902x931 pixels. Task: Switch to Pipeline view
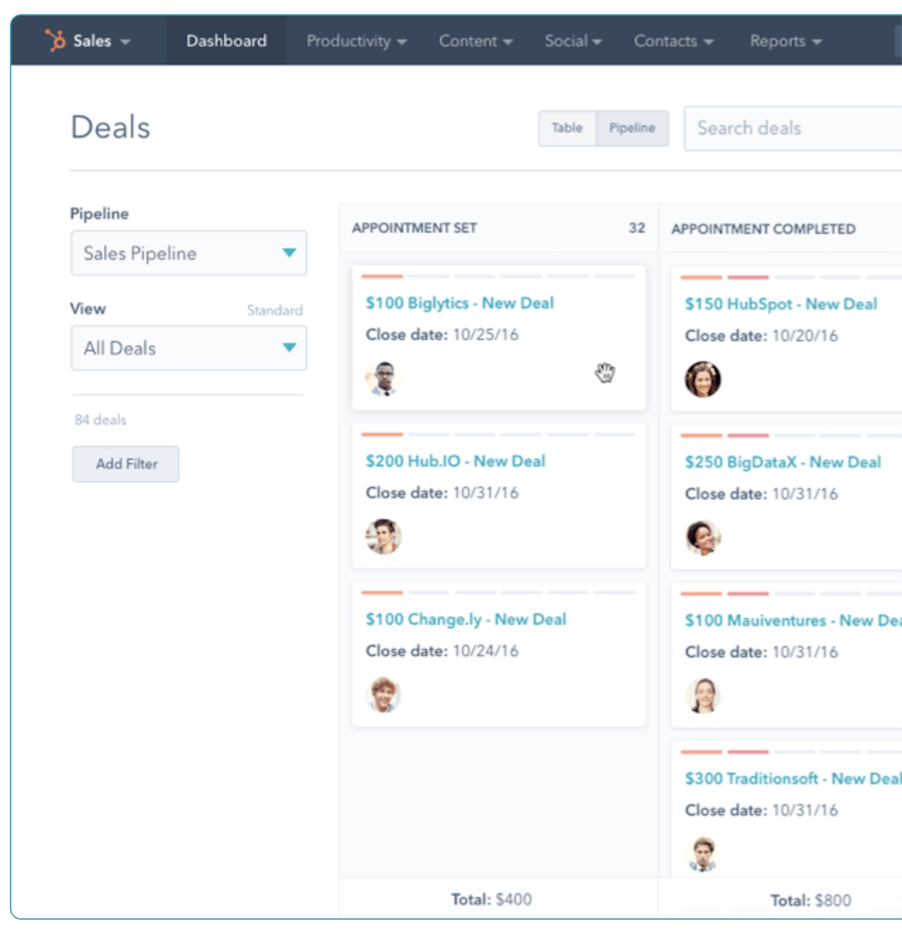632,128
